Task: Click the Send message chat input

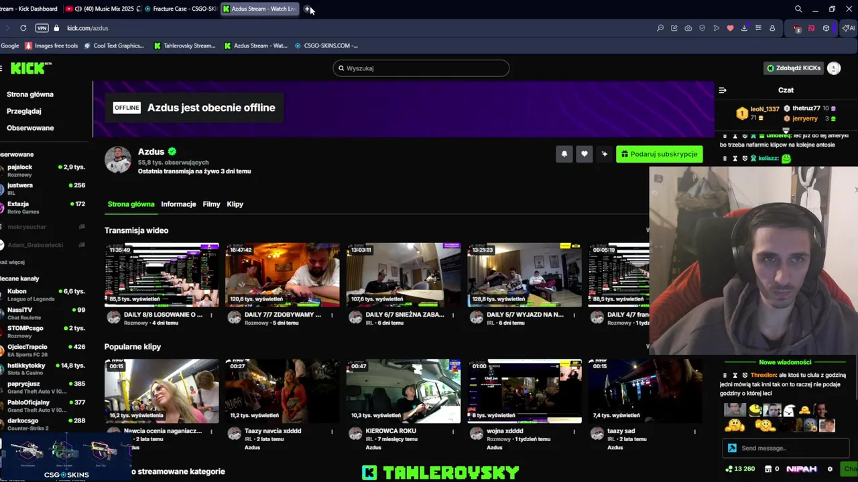Action: pyautogui.click(x=786, y=448)
